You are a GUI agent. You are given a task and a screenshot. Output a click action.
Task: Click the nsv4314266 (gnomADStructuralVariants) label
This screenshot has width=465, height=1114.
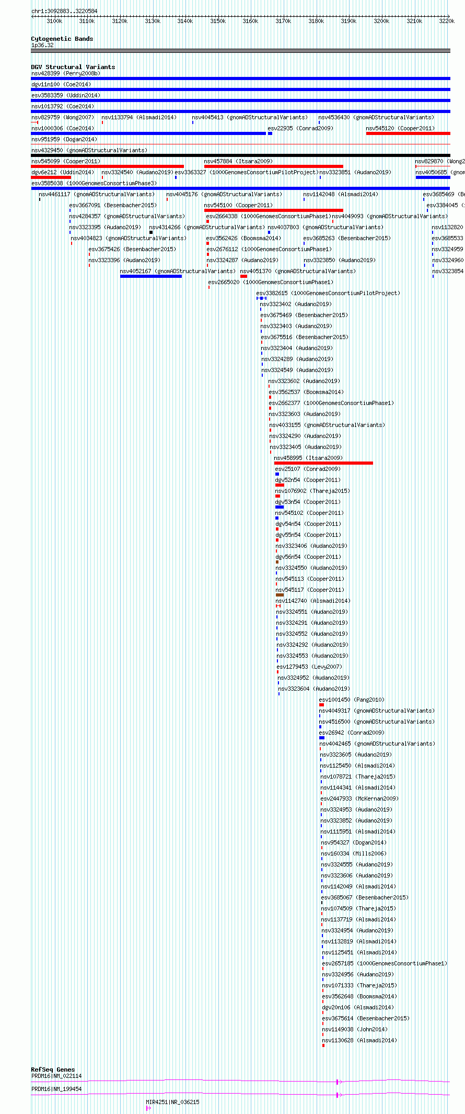pyautogui.click(x=207, y=228)
